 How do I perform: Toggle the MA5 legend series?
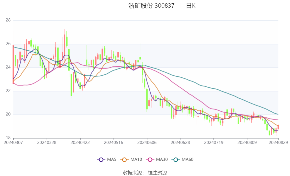107,159
